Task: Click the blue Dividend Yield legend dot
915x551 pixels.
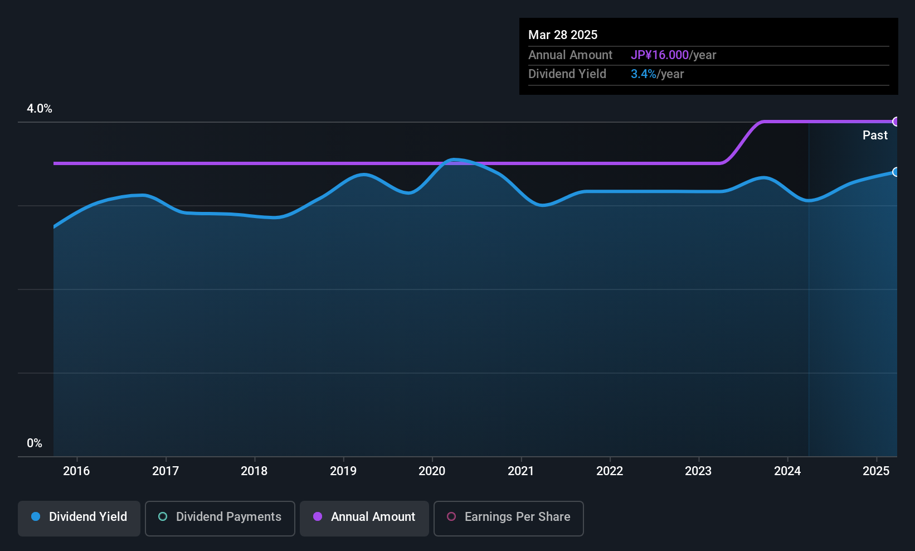Action: point(36,516)
